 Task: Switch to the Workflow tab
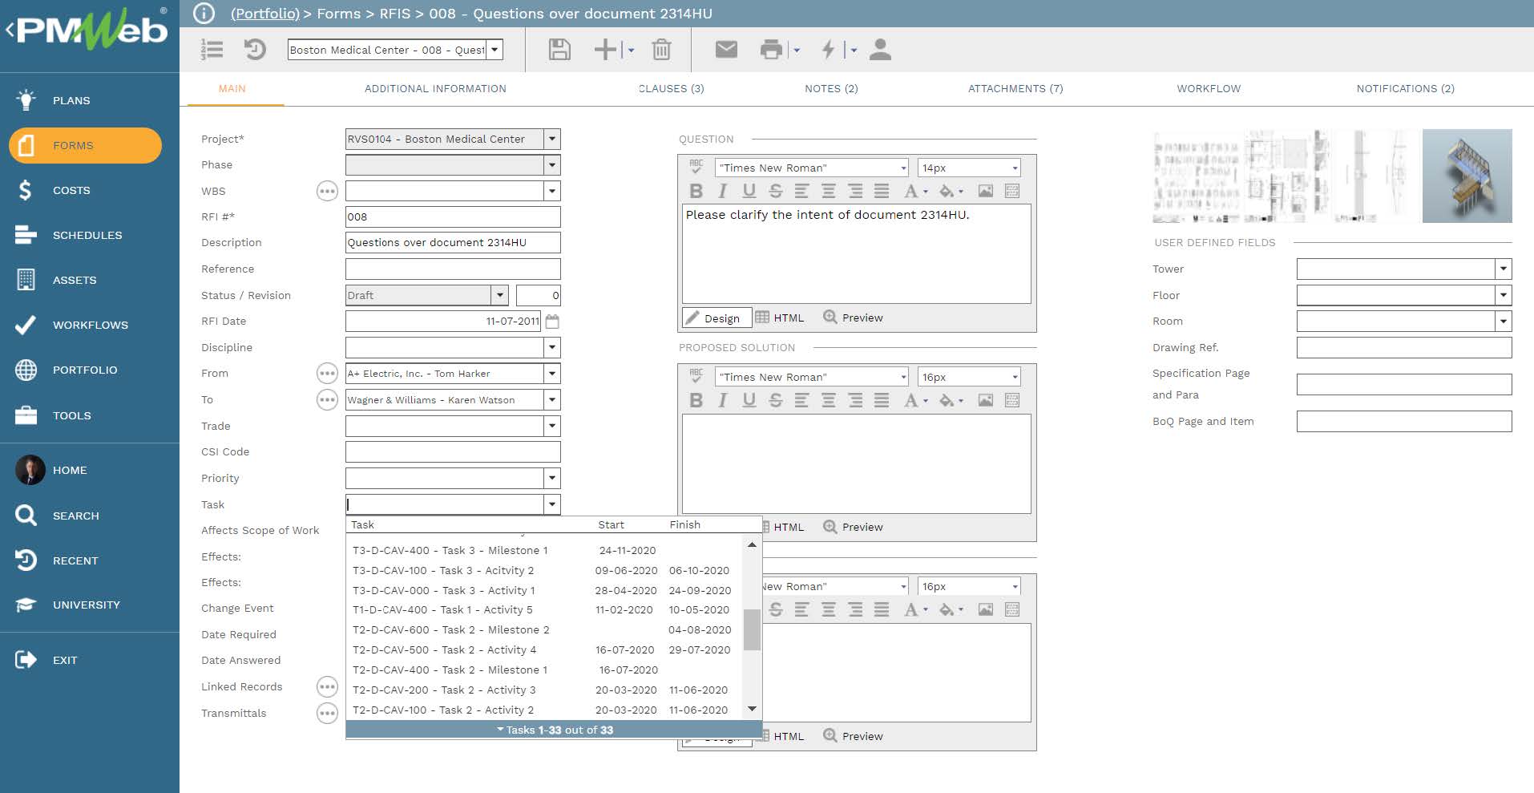[x=1209, y=89]
